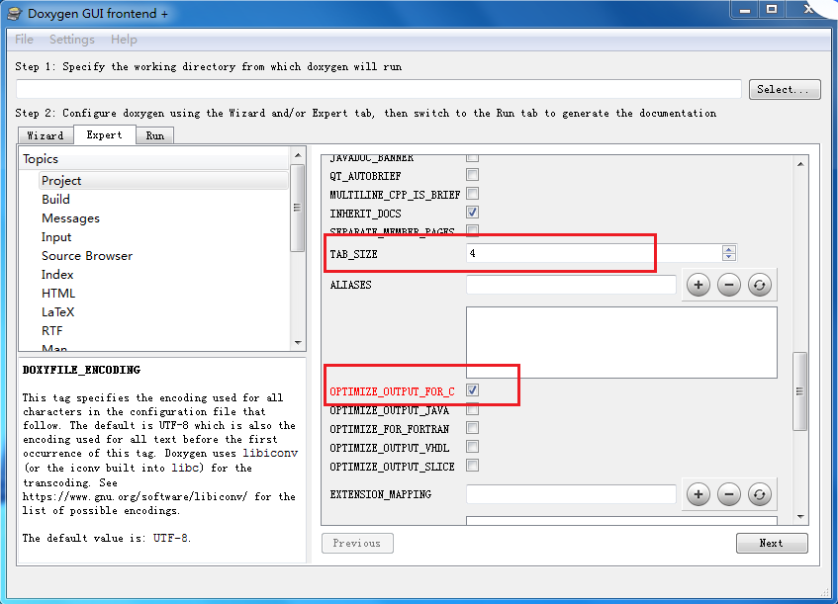Select Build topic
838x604 pixels.
point(56,200)
